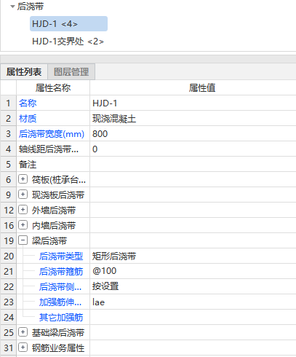Select the 材质 property name
This screenshot has width=296, height=357.
(x=28, y=119)
